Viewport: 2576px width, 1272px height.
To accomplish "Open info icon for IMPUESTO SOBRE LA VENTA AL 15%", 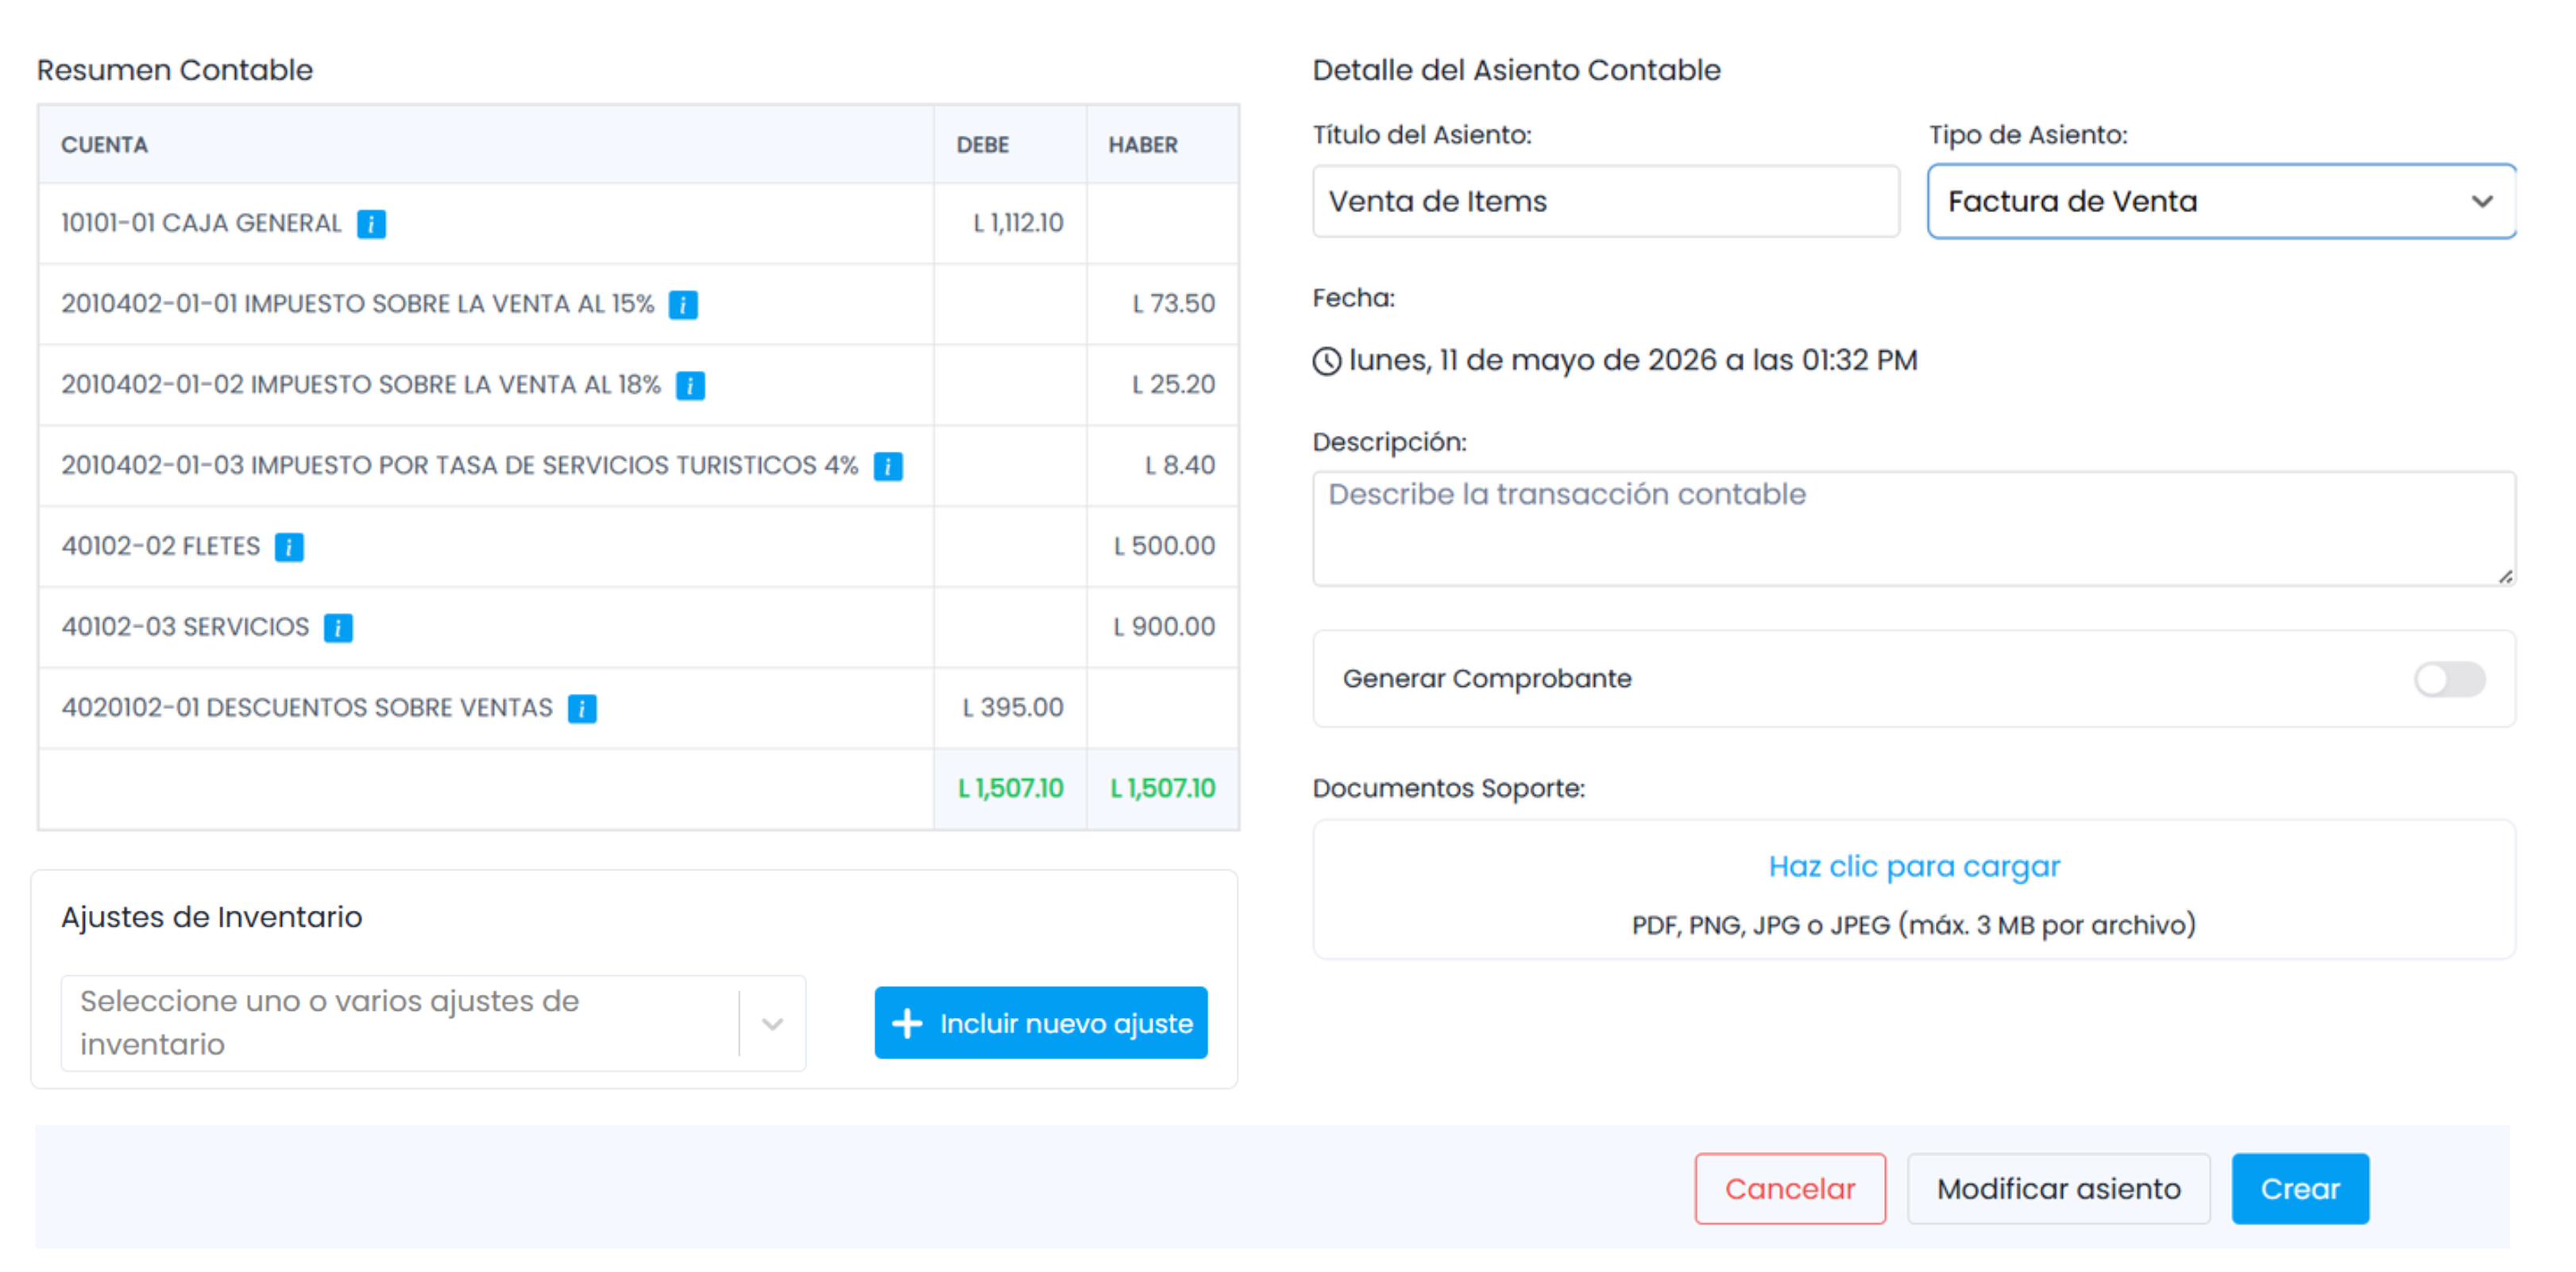I will click(683, 305).
